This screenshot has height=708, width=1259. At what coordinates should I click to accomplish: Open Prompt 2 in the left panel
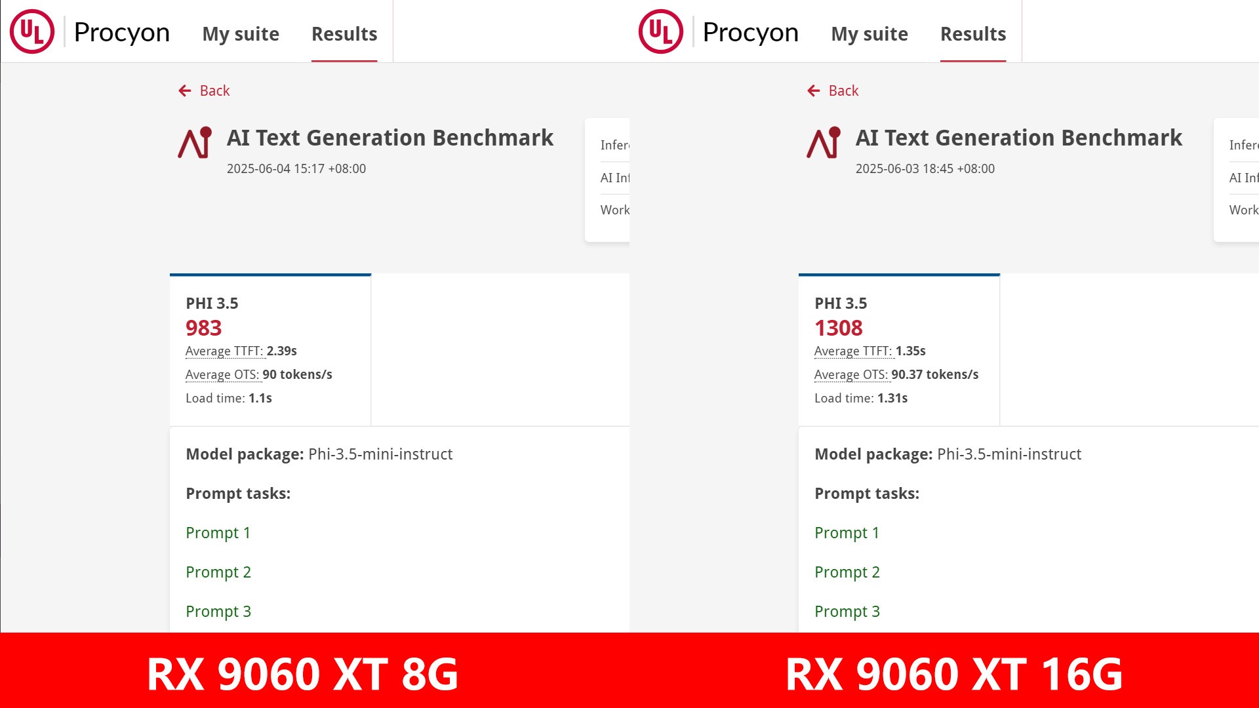pos(218,572)
